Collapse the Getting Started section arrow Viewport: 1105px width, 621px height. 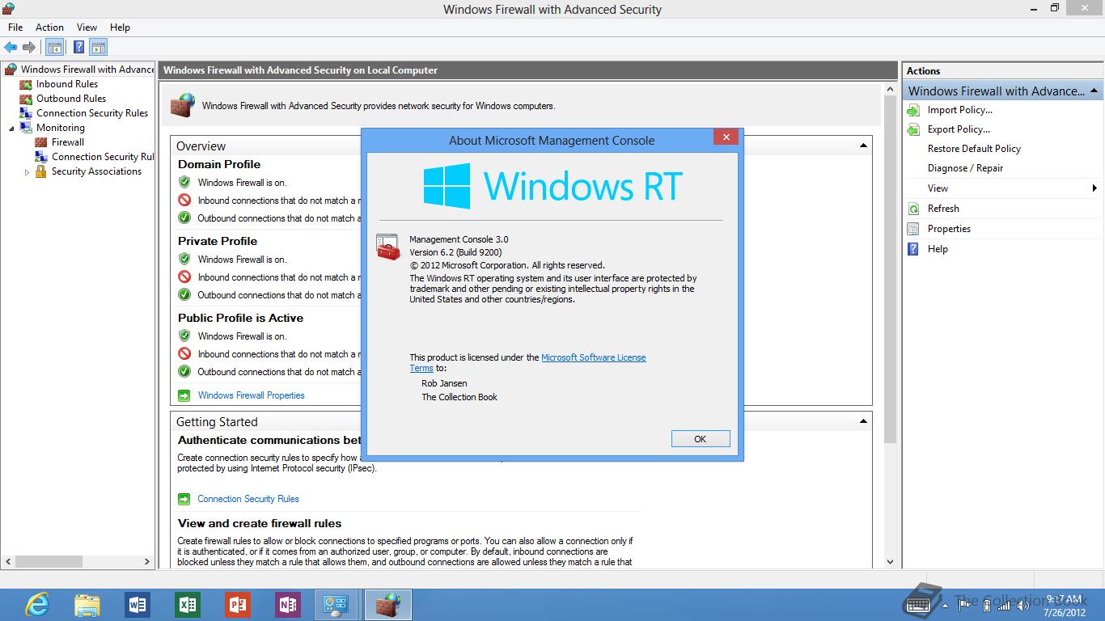tap(863, 421)
